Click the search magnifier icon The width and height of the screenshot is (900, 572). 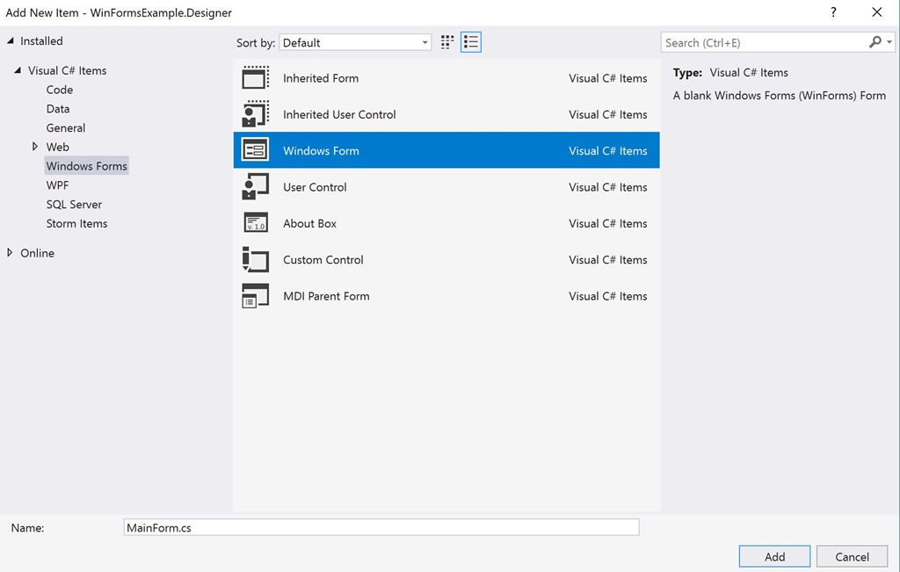(x=874, y=41)
